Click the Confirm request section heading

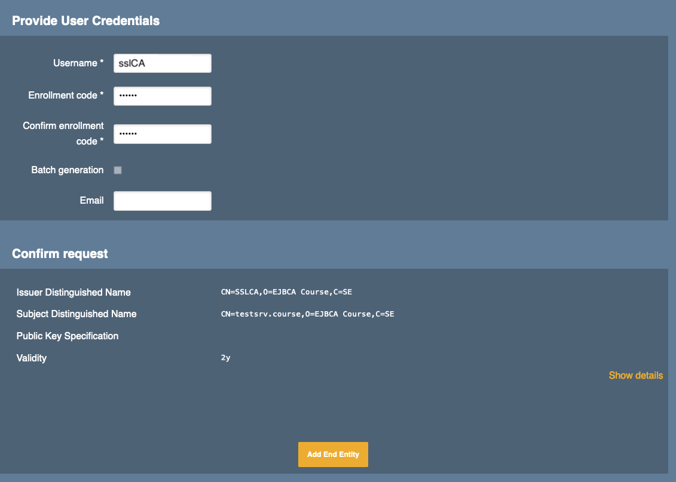pos(60,254)
